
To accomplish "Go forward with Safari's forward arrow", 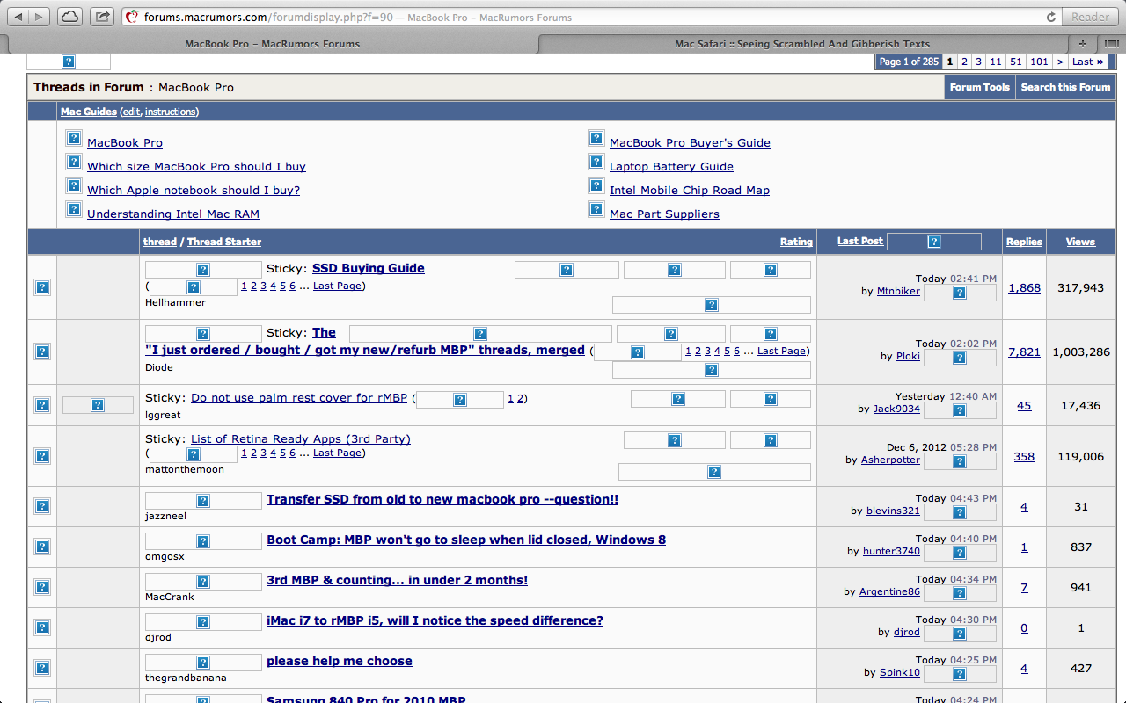I will (x=40, y=17).
